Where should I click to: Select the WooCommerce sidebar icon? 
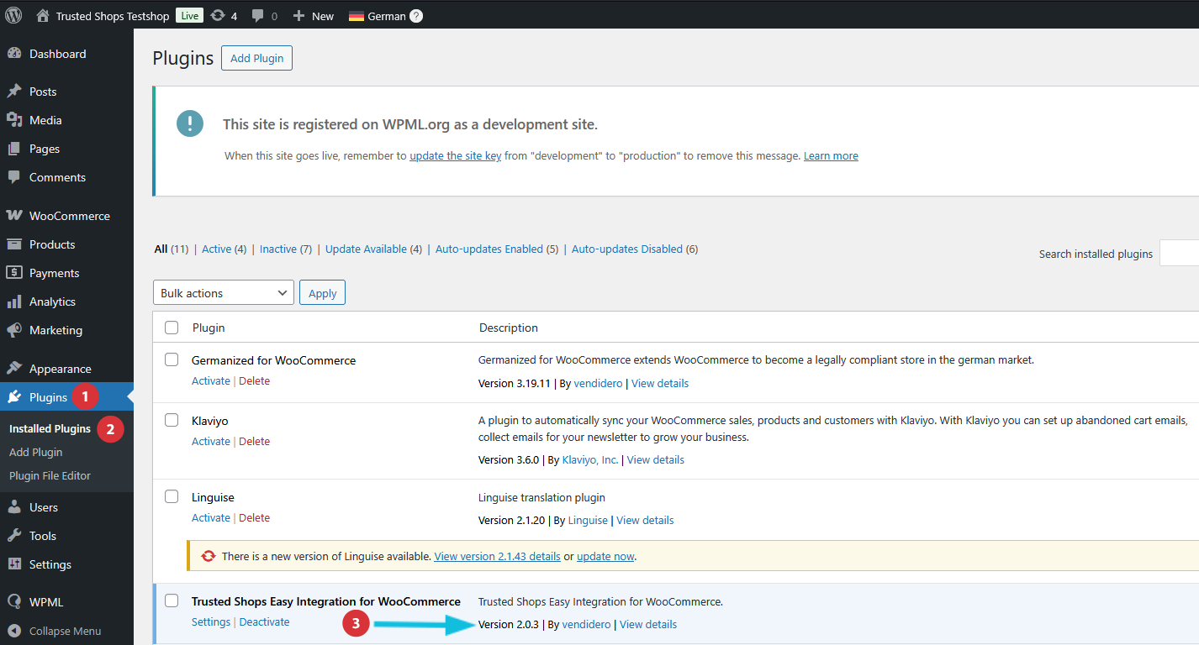15,215
